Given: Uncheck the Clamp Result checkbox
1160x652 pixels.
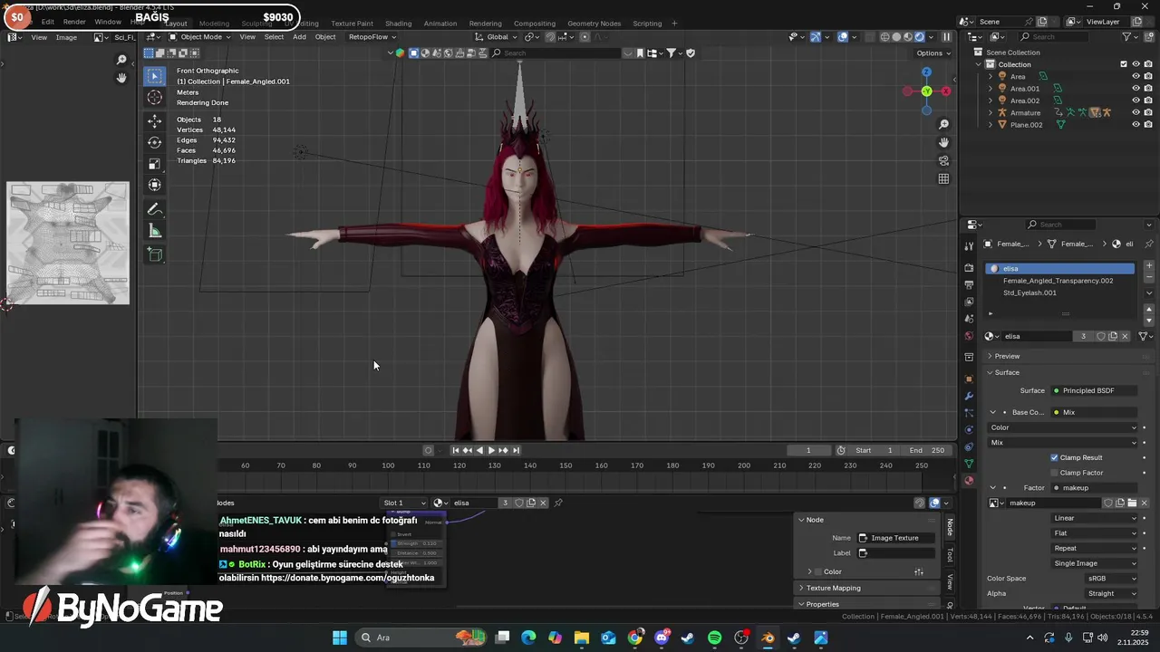Looking at the screenshot, I should [x=1054, y=457].
